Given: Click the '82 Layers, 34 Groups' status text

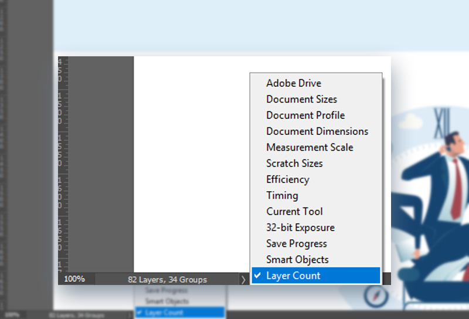Looking at the screenshot, I should point(167,280).
